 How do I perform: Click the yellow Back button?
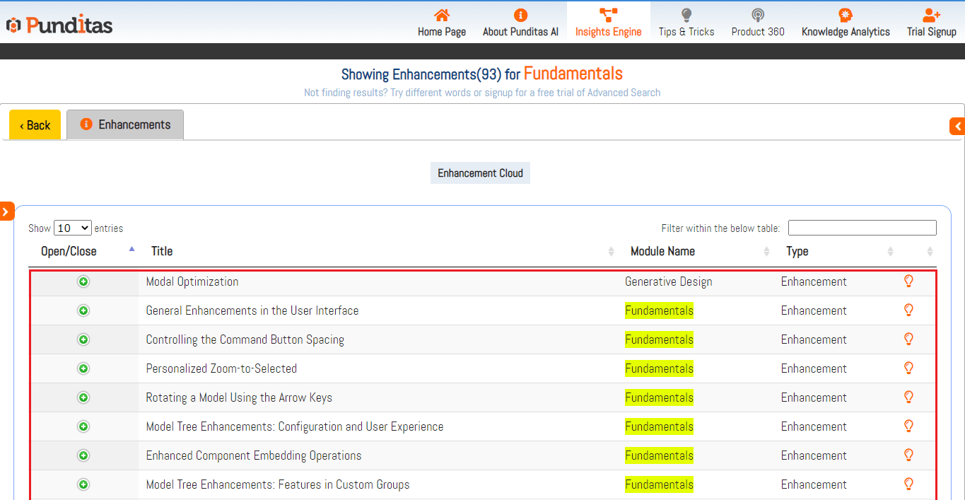pyautogui.click(x=35, y=125)
